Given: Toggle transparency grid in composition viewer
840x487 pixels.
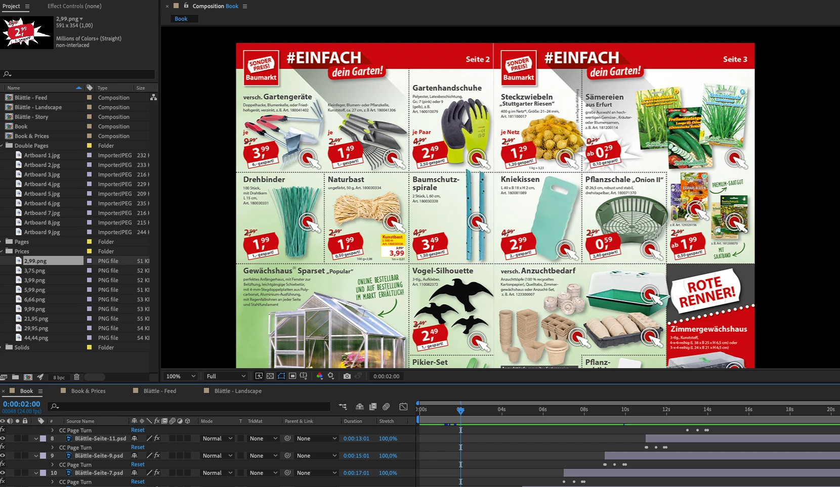Looking at the screenshot, I should [x=270, y=376].
